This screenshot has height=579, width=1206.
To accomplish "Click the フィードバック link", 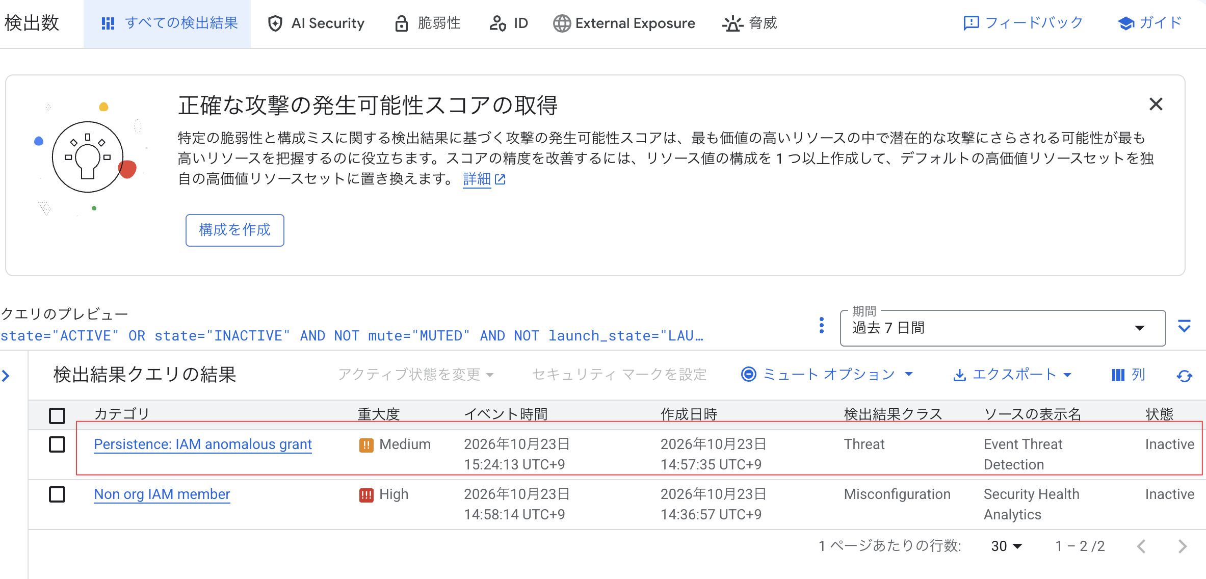I will click(x=1023, y=23).
